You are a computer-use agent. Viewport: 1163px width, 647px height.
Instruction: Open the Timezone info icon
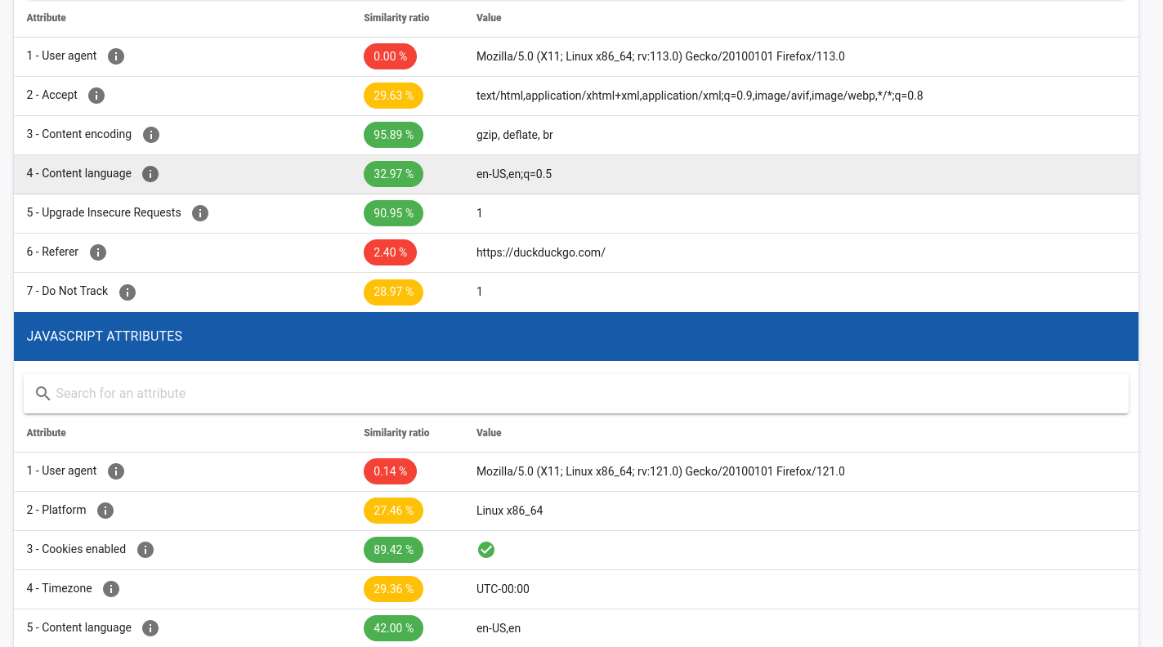pyautogui.click(x=111, y=589)
